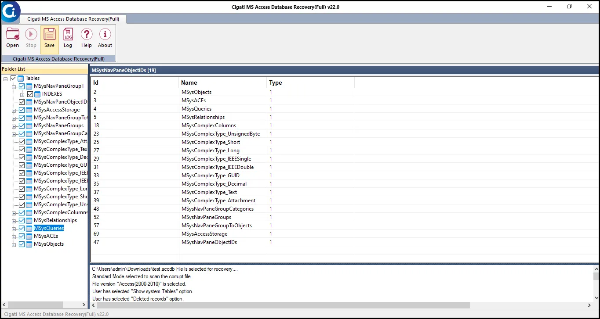This screenshot has height=319, width=600.
Task: Expand the MSysQueries node
Action: (14, 229)
